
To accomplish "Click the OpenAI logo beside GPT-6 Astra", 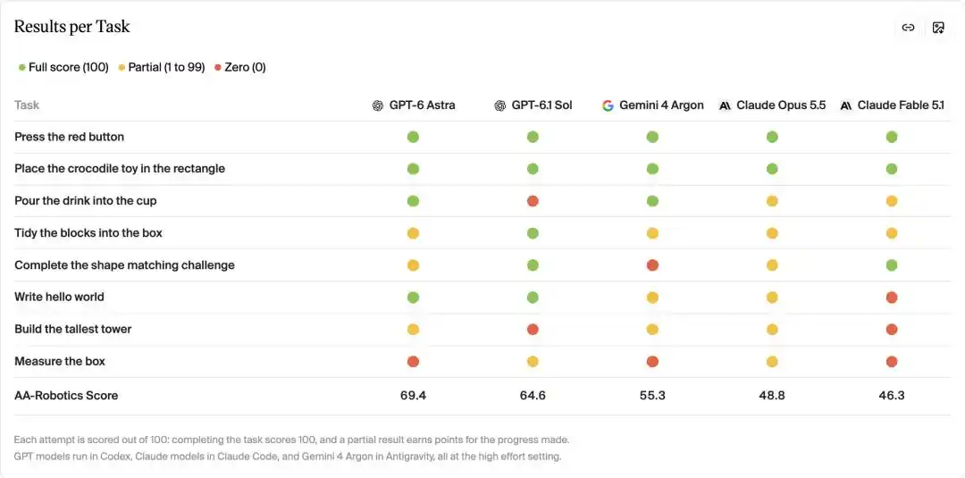I will pyautogui.click(x=378, y=105).
